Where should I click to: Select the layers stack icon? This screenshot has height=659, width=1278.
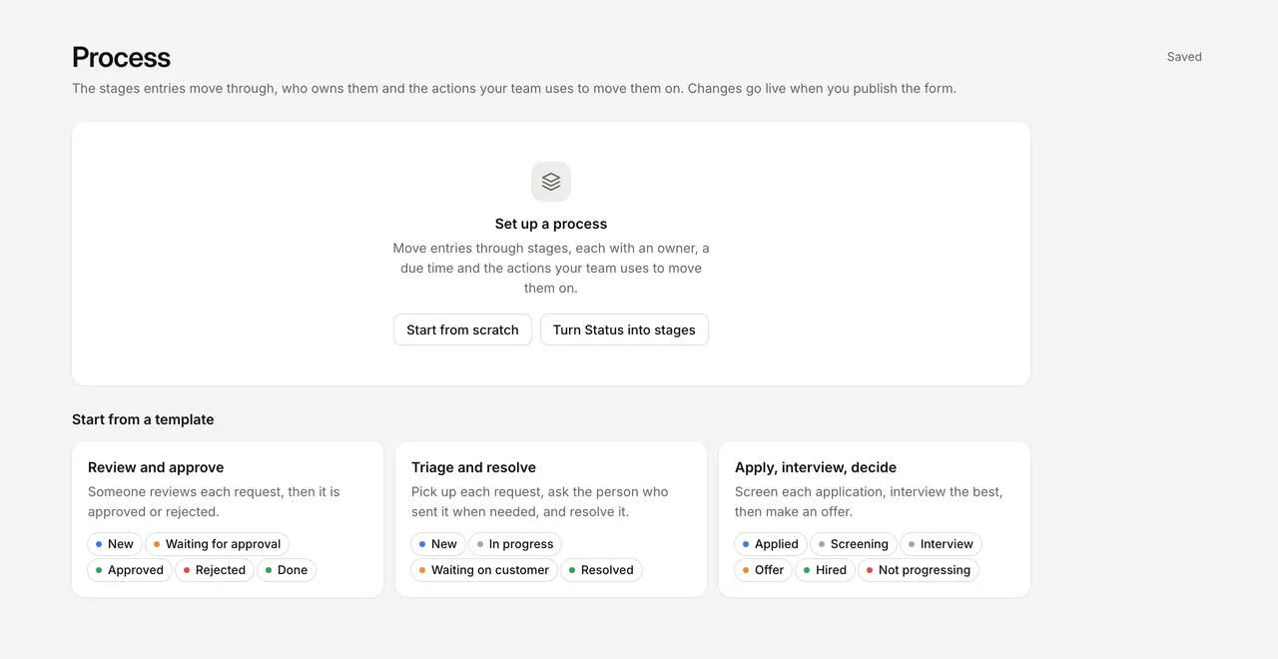coord(551,182)
